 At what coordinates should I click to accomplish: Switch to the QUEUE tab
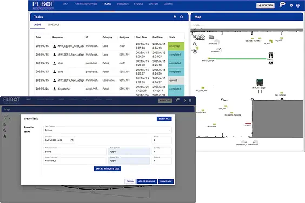click(x=37, y=25)
